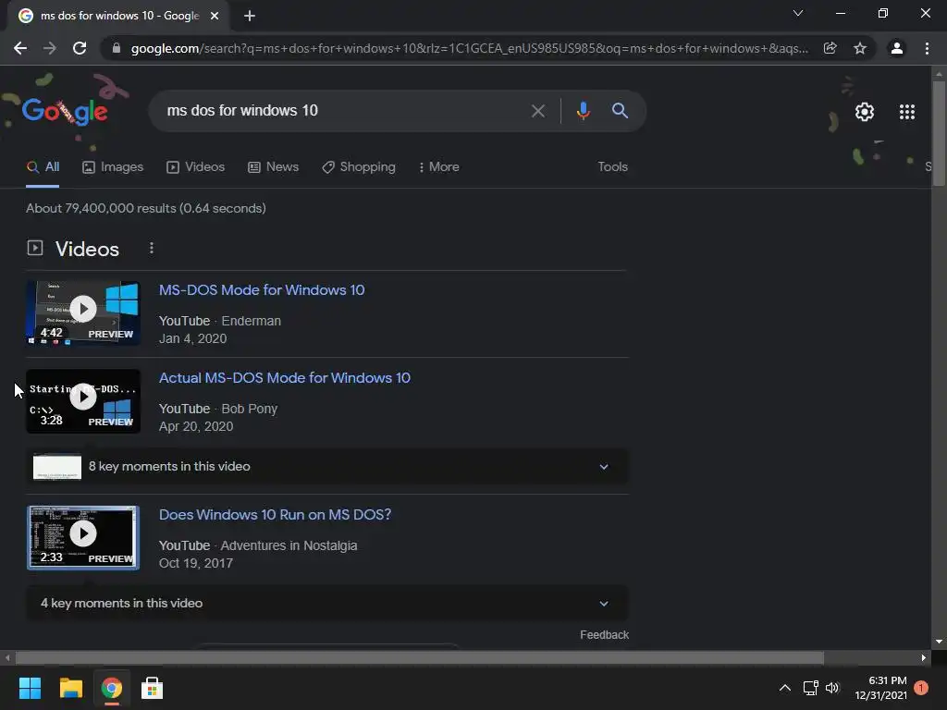Open the Chrome profile avatar

click(897, 48)
